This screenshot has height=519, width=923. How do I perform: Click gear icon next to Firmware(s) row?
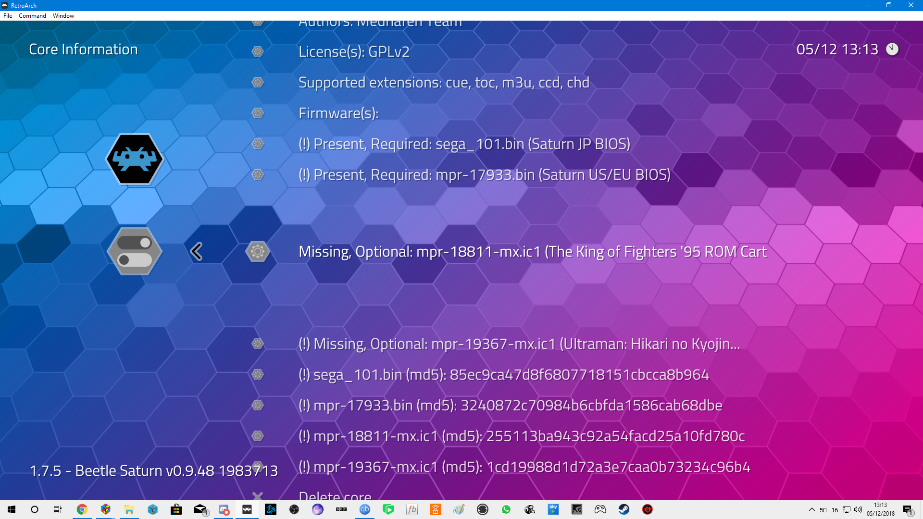click(258, 113)
